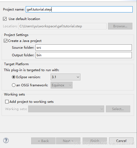Click the Finish button
This screenshot has width=137, height=148.
[x=95, y=141]
